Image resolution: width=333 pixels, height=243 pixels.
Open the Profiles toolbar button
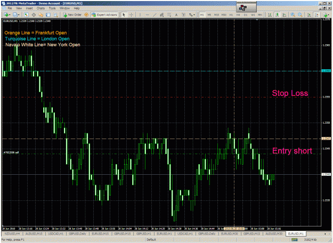[15, 15]
